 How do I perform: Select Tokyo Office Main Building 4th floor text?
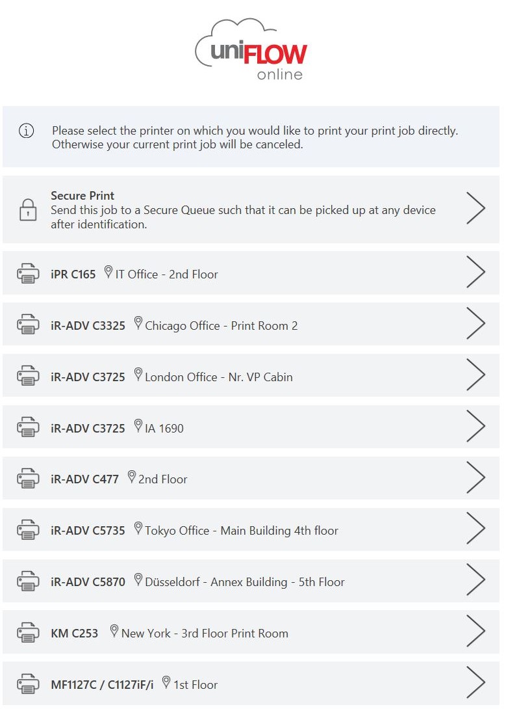[242, 530]
